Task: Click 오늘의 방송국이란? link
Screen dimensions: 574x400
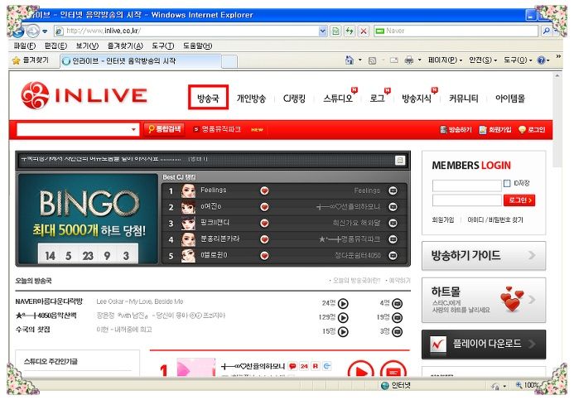Action: pos(355,281)
